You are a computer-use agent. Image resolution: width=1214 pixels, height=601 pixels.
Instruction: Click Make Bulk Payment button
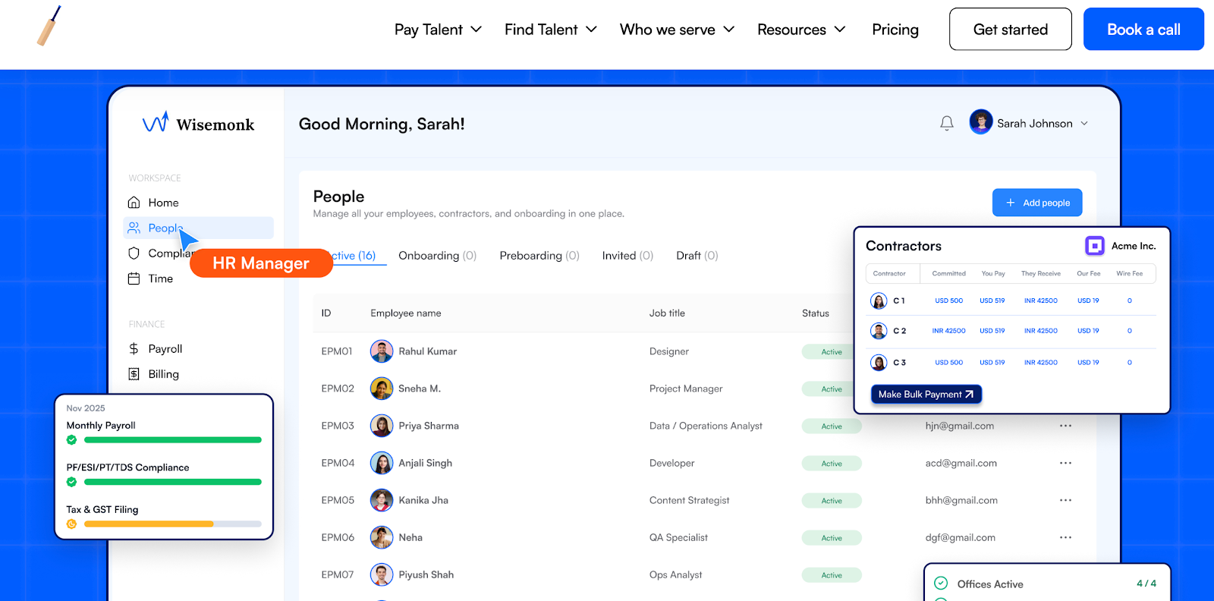pos(926,394)
